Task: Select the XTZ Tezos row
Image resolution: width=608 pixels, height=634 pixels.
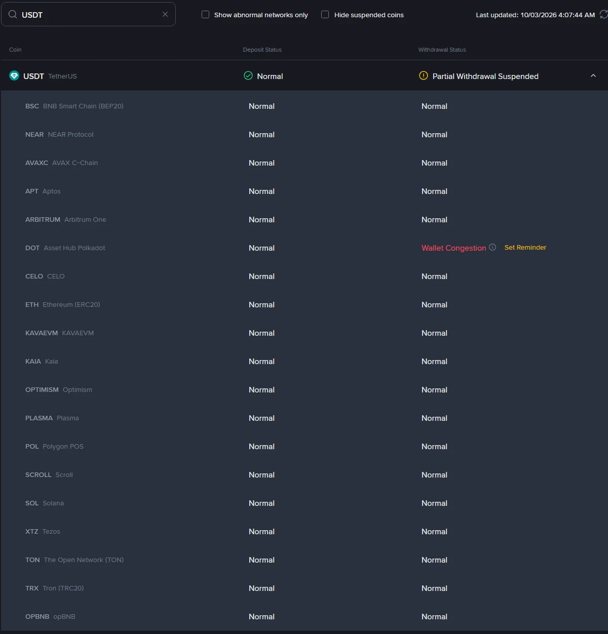Action: (x=304, y=532)
